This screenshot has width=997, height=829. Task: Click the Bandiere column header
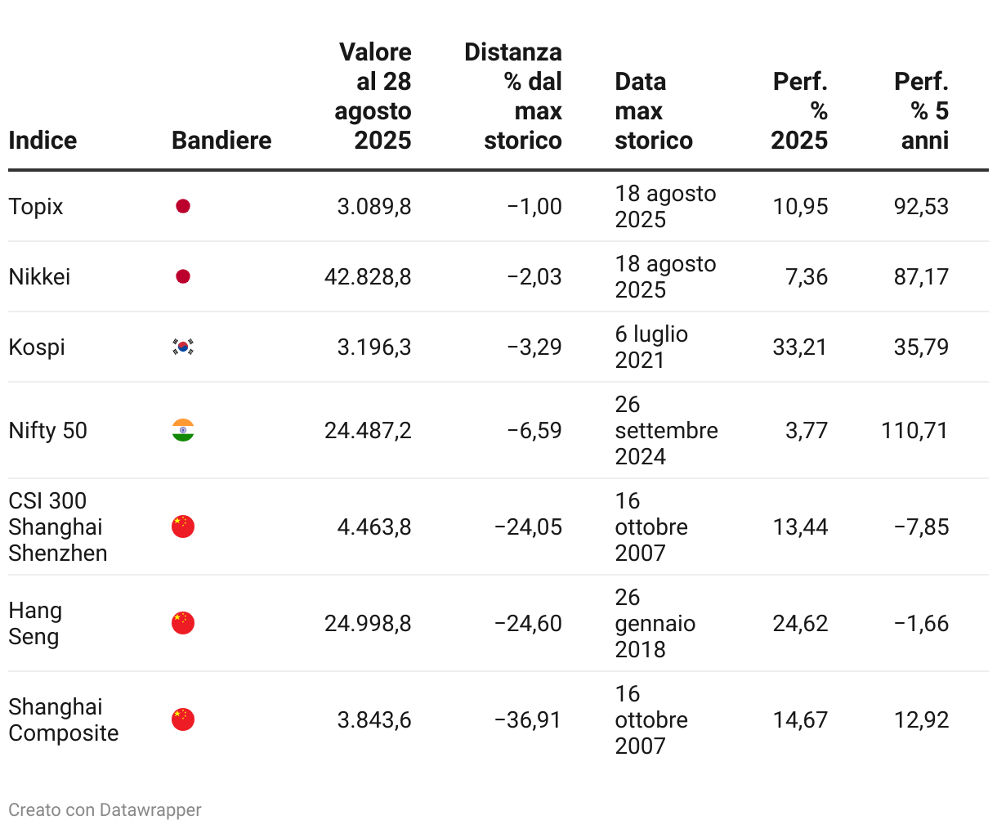coord(221,141)
